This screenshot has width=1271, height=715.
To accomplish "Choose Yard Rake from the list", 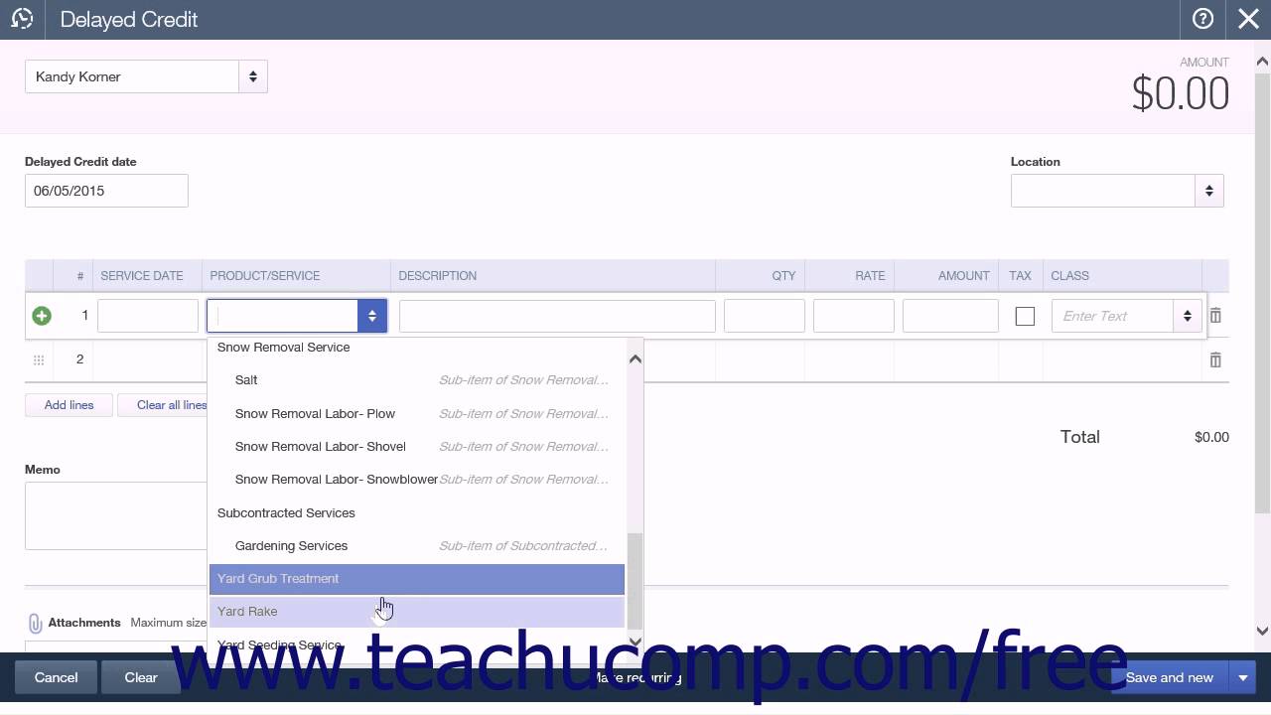I will (x=416, y=611).
